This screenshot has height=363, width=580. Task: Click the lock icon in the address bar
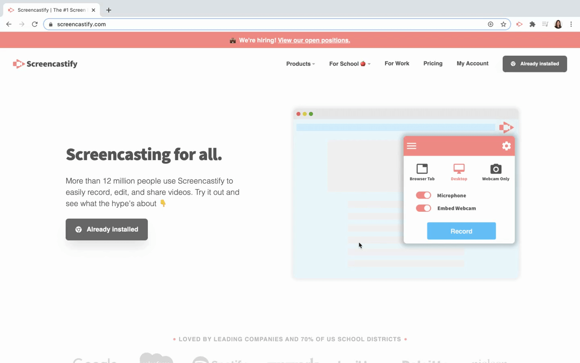(x=51, y=24)
